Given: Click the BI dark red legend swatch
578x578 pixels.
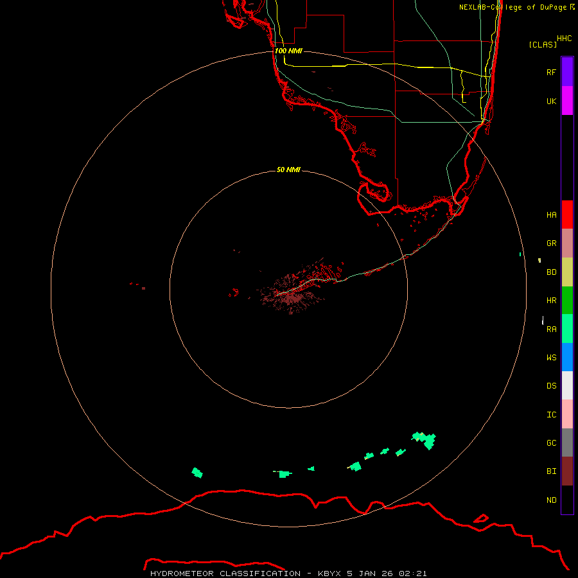Looking at the screenshot, I should [x=567, y=471].
